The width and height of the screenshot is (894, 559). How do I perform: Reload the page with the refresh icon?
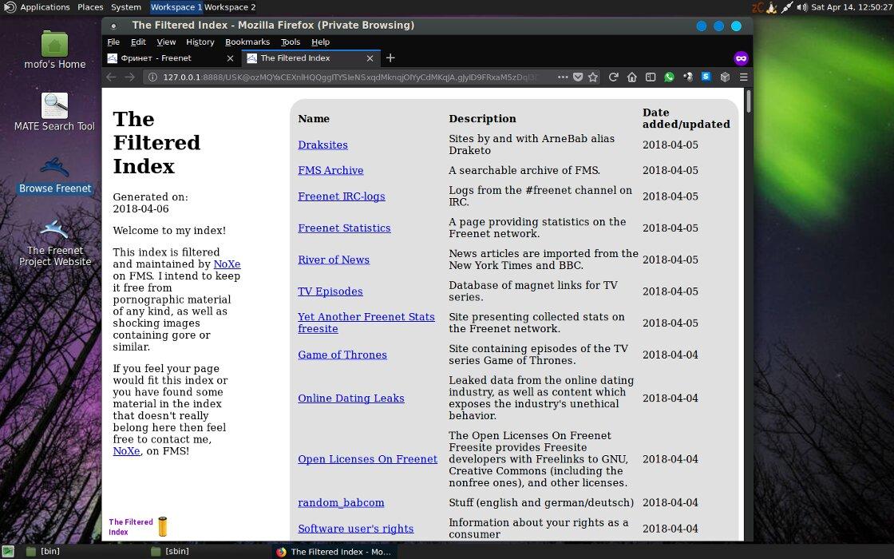(x=613, y=77)
